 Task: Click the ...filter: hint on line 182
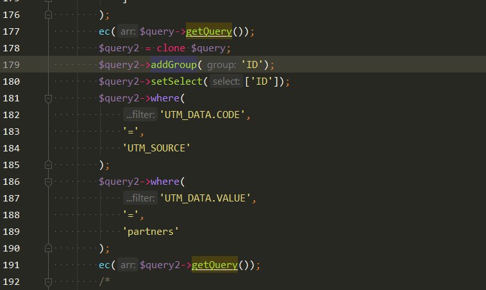pos(140,115)
